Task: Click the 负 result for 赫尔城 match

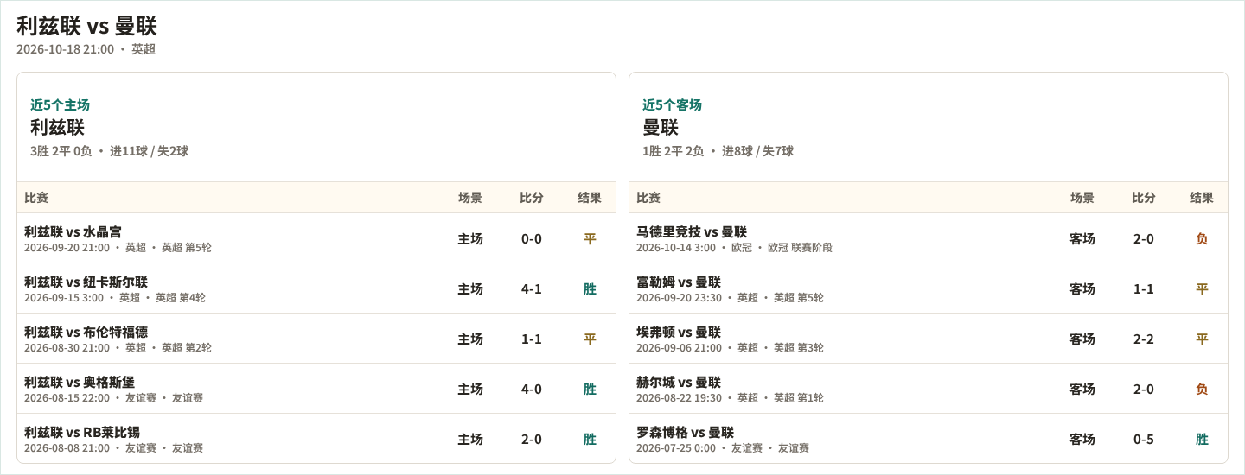Action: (1202, 389)
